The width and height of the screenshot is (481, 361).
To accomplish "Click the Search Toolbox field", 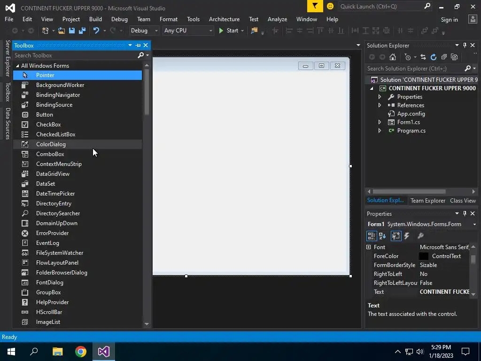I will [x=75, y=55].
